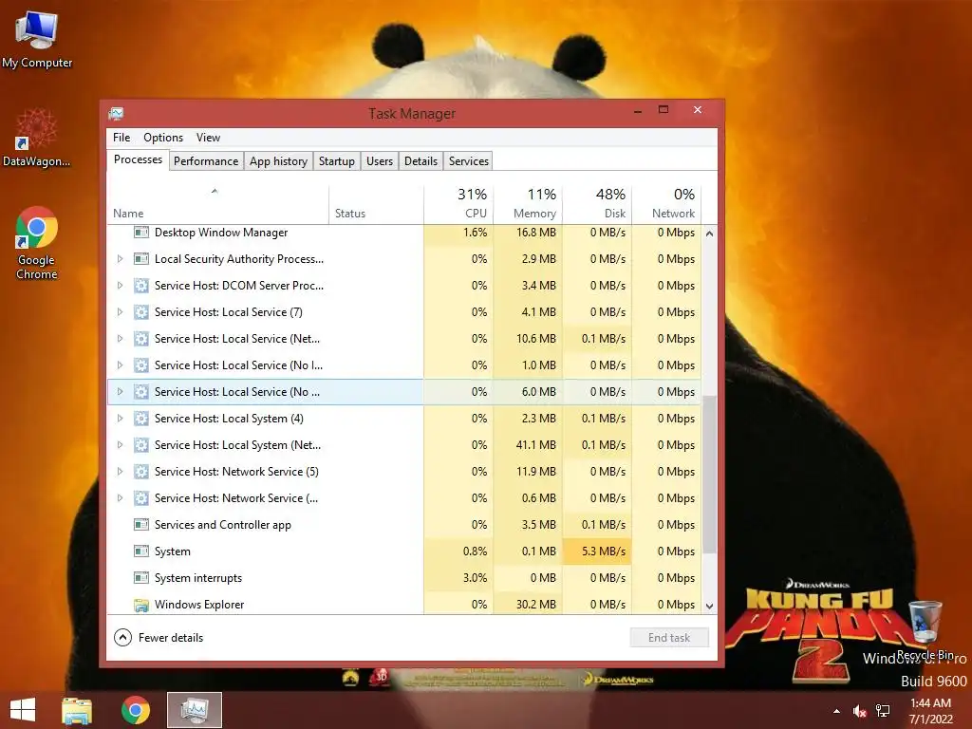Expand the highlighted Service Host: Local Service row
This screenshot has width=972, height=729.
(121, 392)
